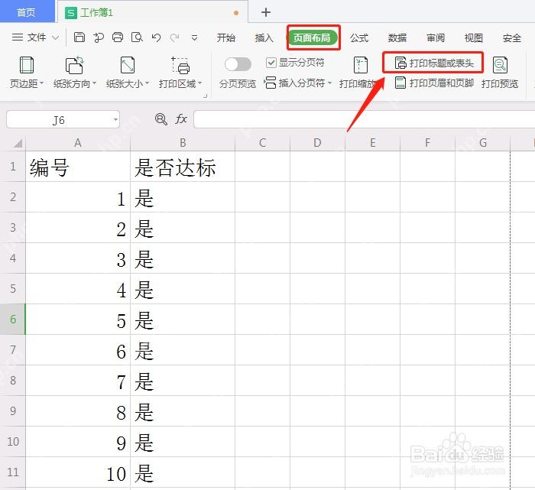The width and height of the screenshot is (535, 490).
Task: Click the Export to PDF icon
Action: click(x=99, y=37)
